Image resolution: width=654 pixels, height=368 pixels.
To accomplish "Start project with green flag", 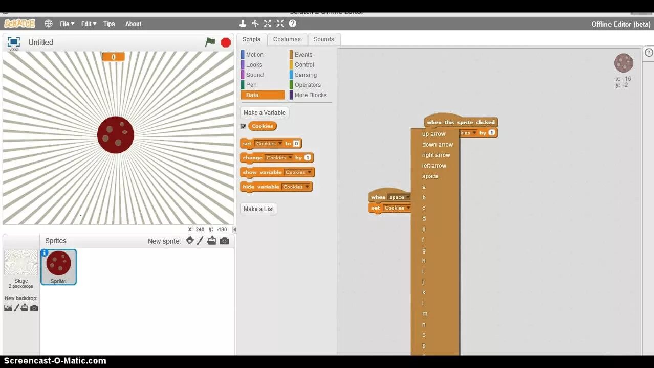I will pos(210,42).
